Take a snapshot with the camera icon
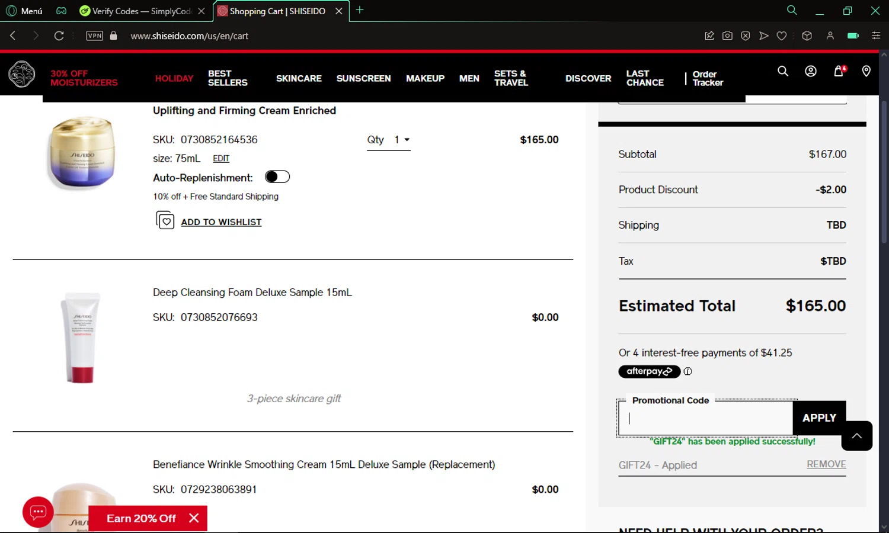 pyautogui.click(x=727, y=36)
